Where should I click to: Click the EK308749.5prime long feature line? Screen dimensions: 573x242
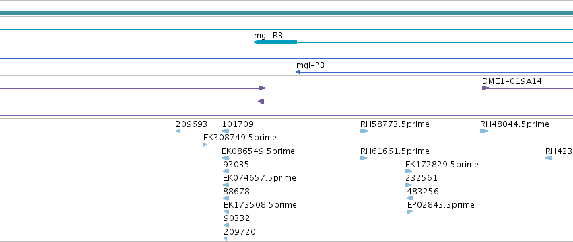pyautogui.click(x=388, y=145)
